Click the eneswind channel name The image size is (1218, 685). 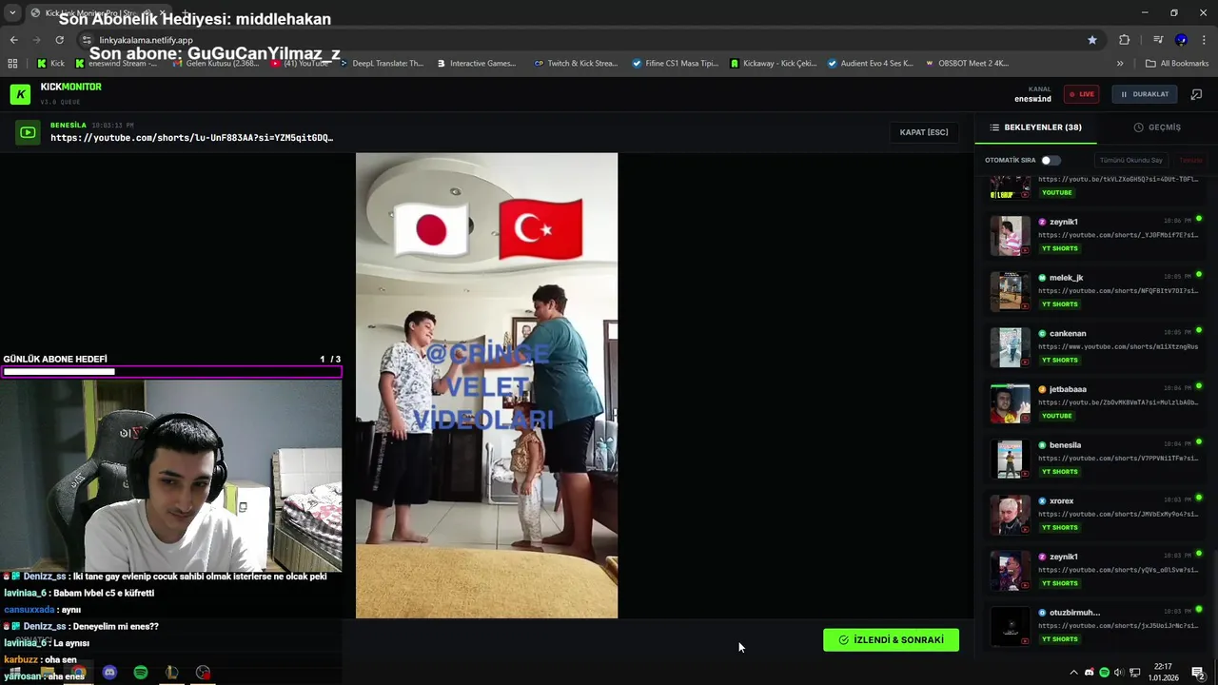(x=1032, y=99)
